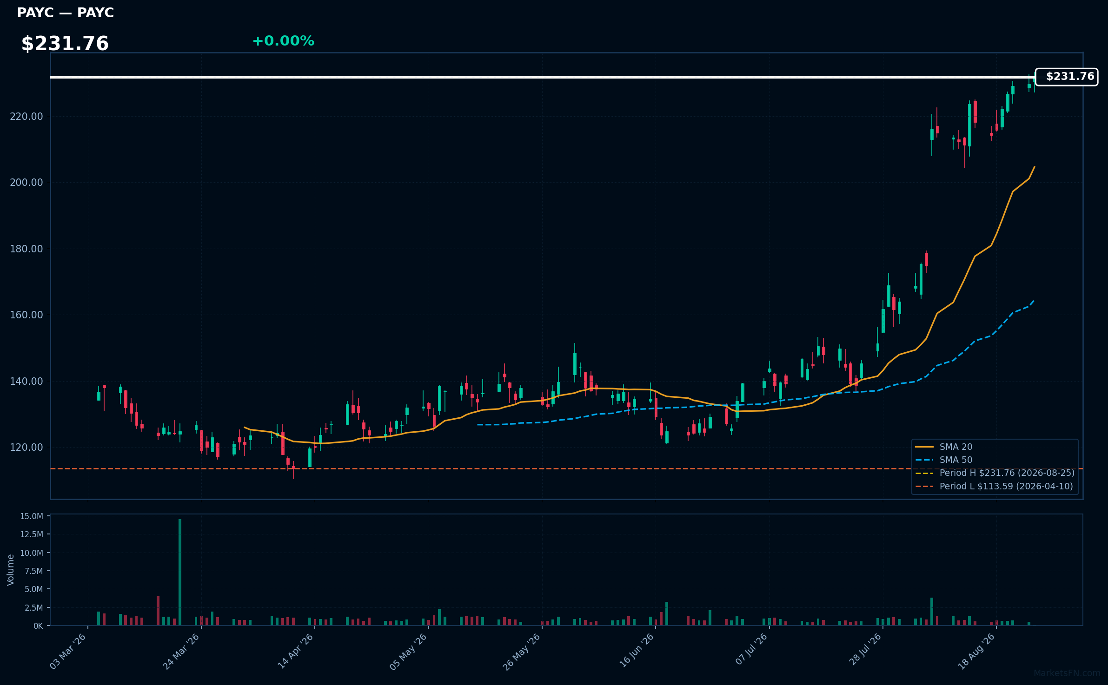The height and width of the screenshot is (685, 1108).
Task: Click the 03 Mar '26 date label
Action: point(68,651)
